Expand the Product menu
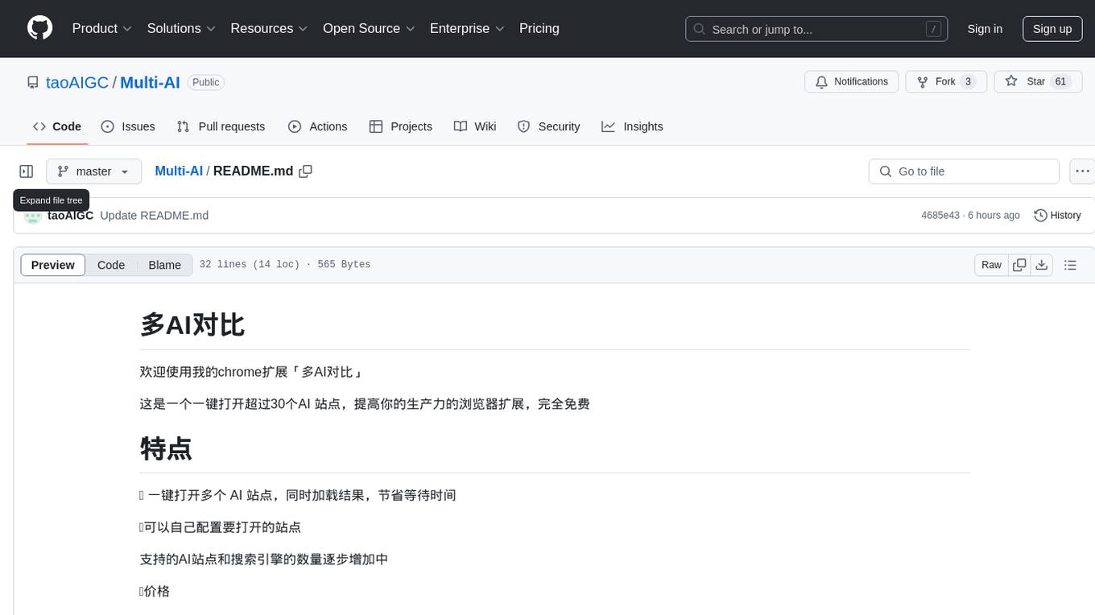This screenshot has width=1095, height=615. [x=102, y=28]
